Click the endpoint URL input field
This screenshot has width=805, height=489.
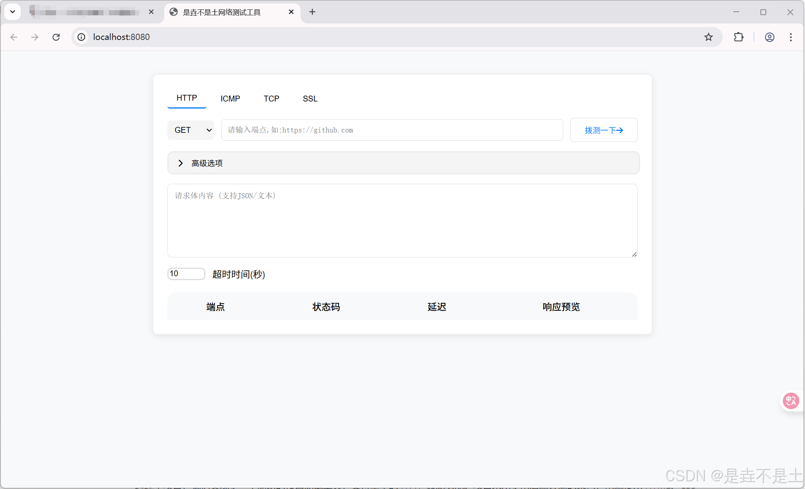(392, 130)
